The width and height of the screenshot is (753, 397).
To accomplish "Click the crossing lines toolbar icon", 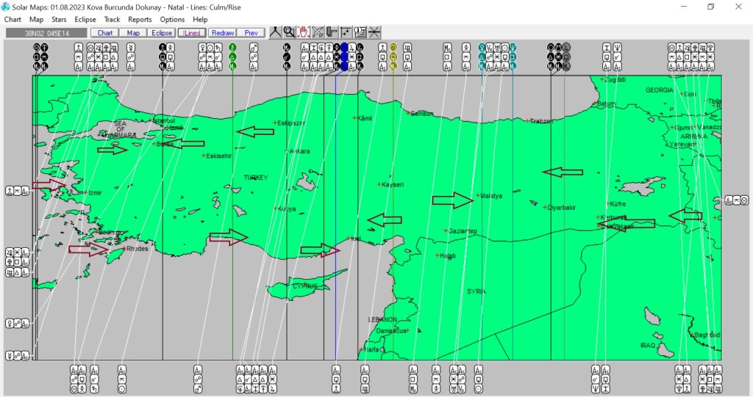I will tap(374, 32).
